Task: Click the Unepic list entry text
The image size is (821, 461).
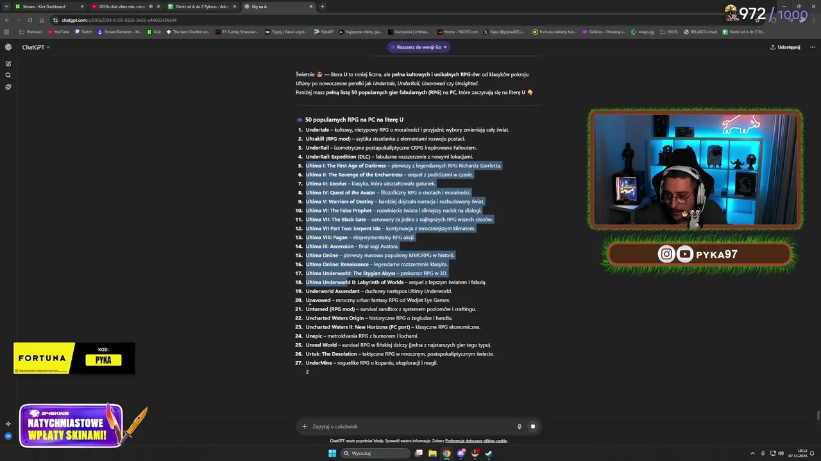Action: pyautogui.click(x=362, y=336)
